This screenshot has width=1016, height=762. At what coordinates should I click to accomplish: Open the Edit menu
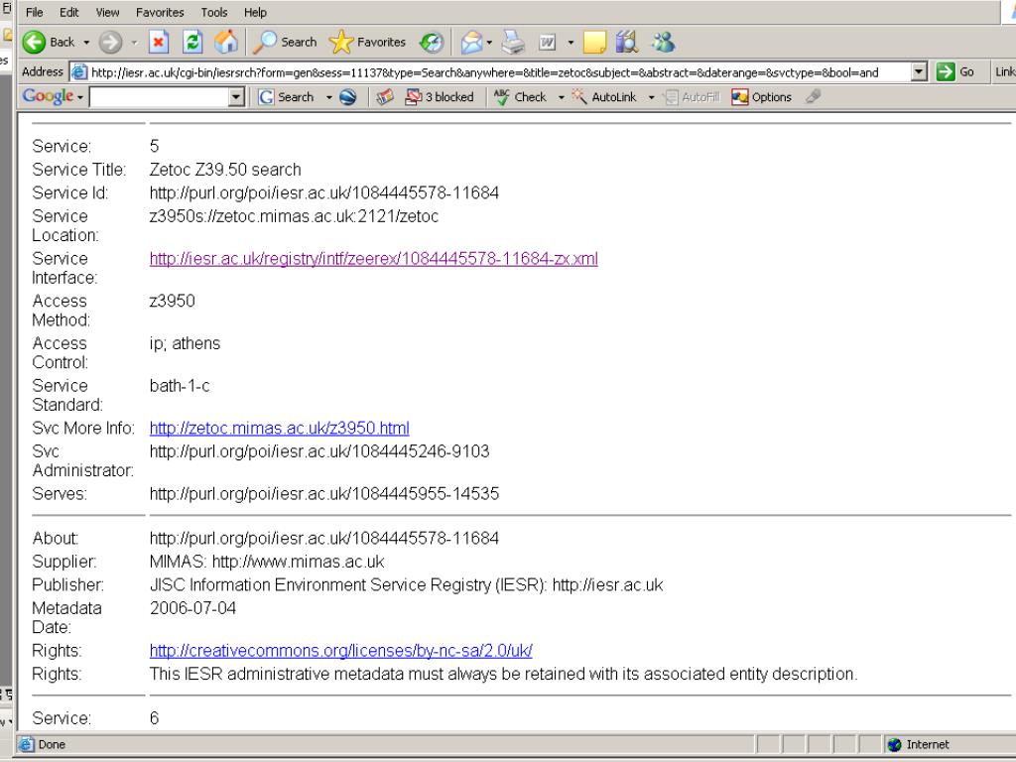(69, 12)
